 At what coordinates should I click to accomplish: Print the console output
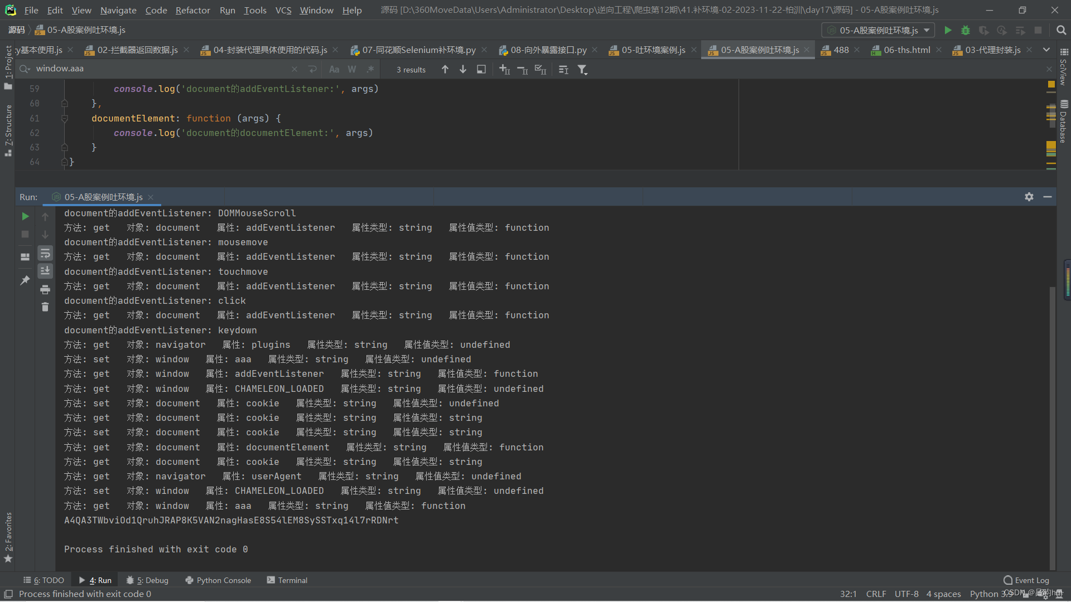point(45,289)
